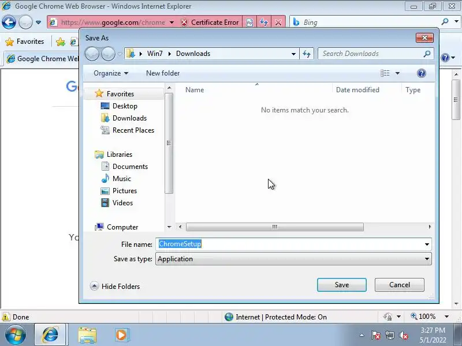Viewport: 462px width, 346px height.
Task: Click the dialog Back navigation button
Action: (92, 54)
